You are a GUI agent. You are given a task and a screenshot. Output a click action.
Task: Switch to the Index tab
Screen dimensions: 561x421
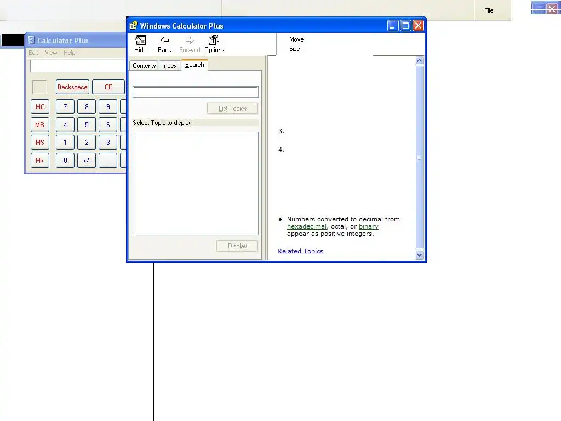pyautogui.click(x=169, y=66)
